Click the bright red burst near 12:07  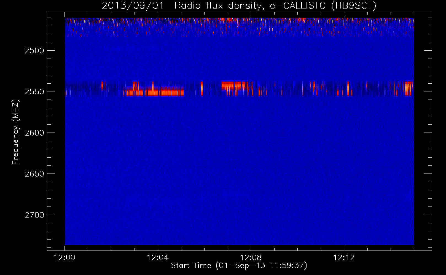(x=234, y=85)
